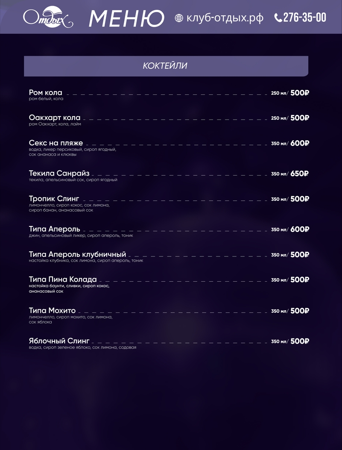Click the globe icon beside the website
The width and height of the screenshot is (342, 450).
(179, 18)
